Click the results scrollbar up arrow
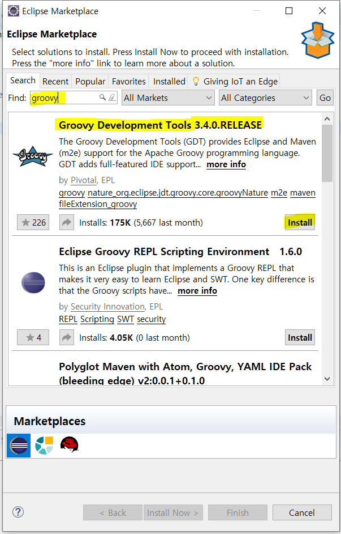This screenshot has width=341, height=534. [x=327, y=119]
